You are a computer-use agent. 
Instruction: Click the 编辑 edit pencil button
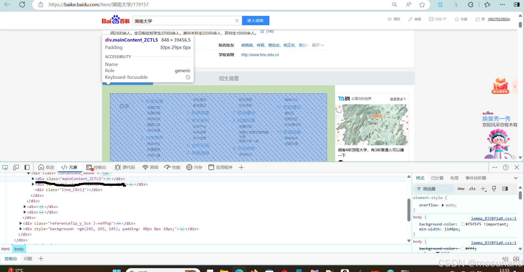click(x=415, y=19)
